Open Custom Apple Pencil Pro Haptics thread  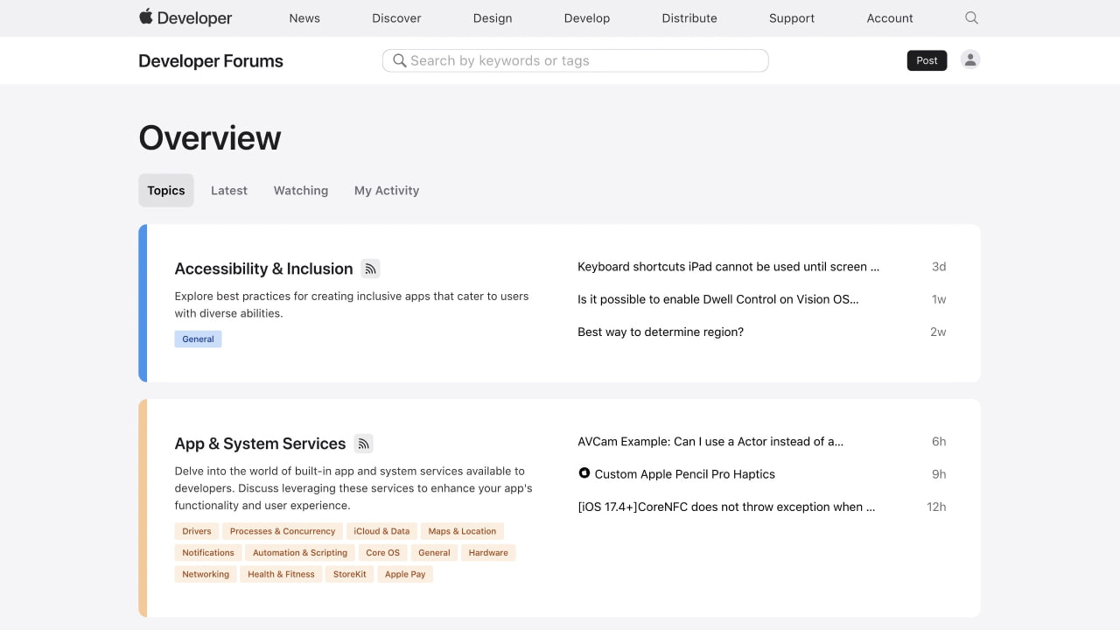tap(684, 474)
